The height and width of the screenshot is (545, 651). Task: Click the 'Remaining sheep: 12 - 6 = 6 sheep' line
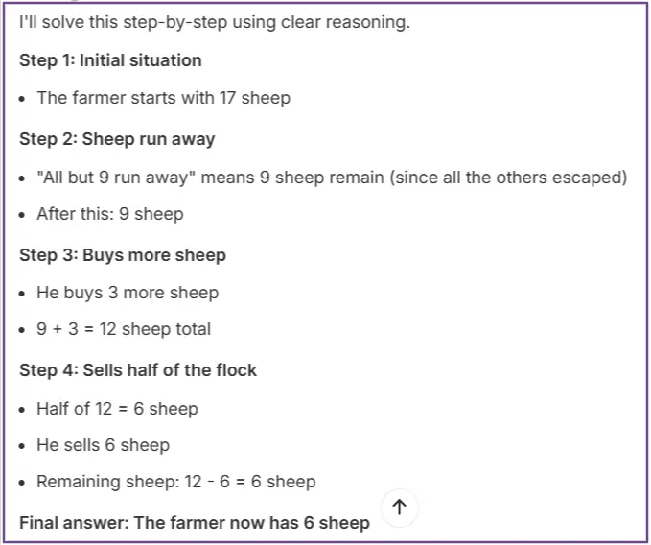point(175,482)
